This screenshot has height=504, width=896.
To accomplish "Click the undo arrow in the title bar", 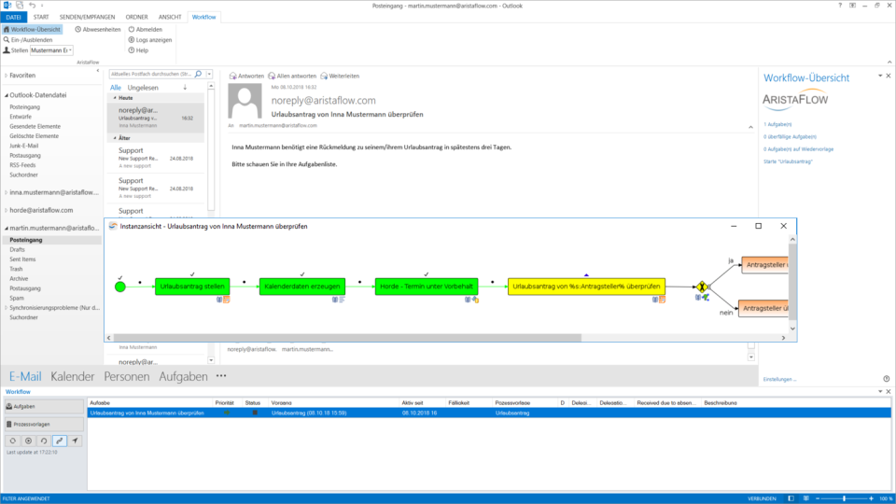I will pos(32,6).
